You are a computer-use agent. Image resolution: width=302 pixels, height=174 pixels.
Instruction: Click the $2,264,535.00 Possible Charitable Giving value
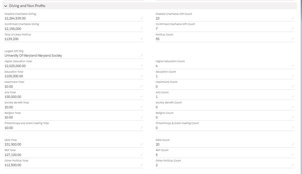coord(15,18)
